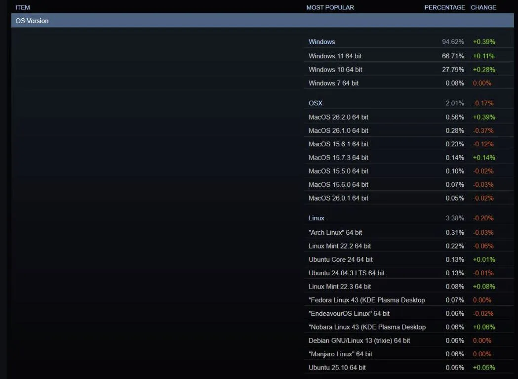Image resolution: width=518 pixels, height=379 pixels.
Task: Select the MacOS 26.2.0 64 bit row
Action: (409, 117)
